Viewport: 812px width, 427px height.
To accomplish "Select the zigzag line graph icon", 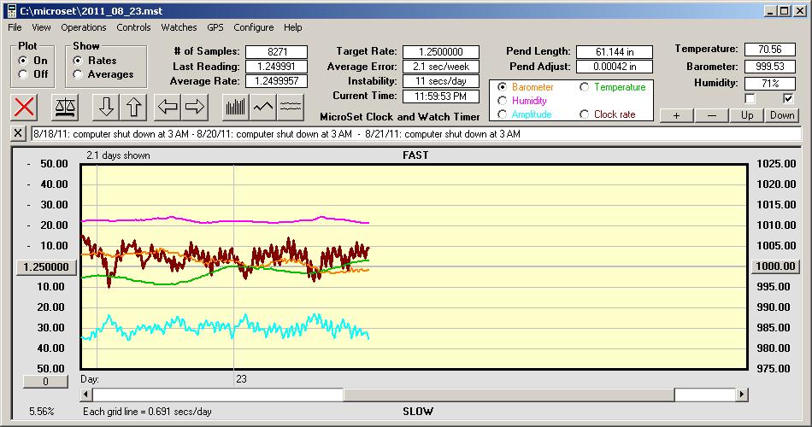I will tap(263, 107).
